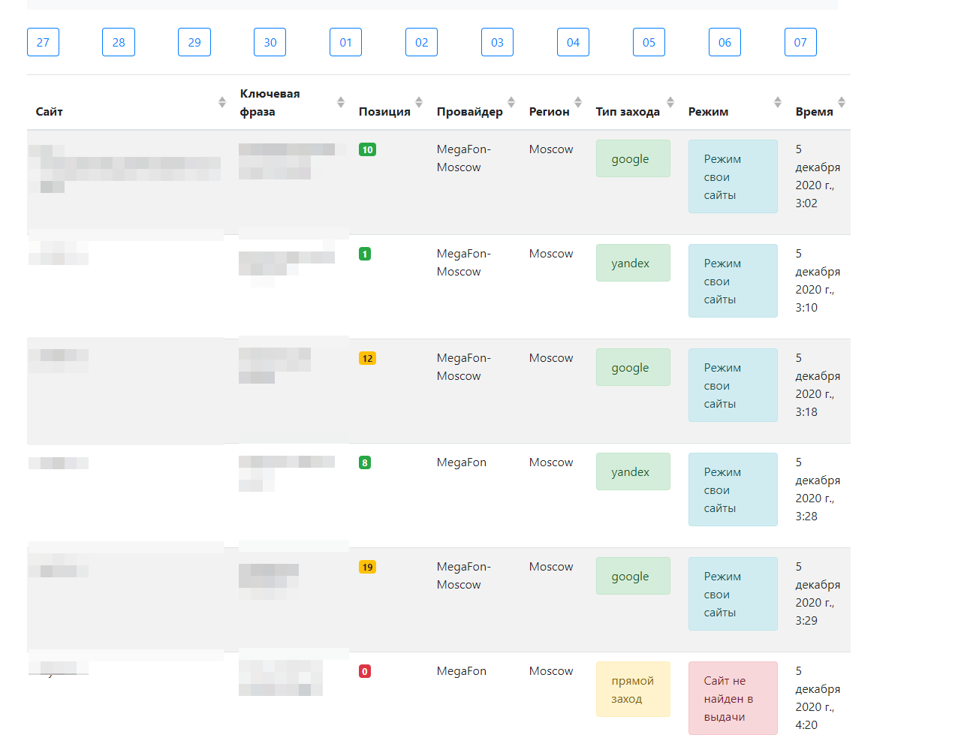Viewport: 958px width, 750px height.
Task: Select date 27 in the day selector
Action: click(x=43, y=42)
